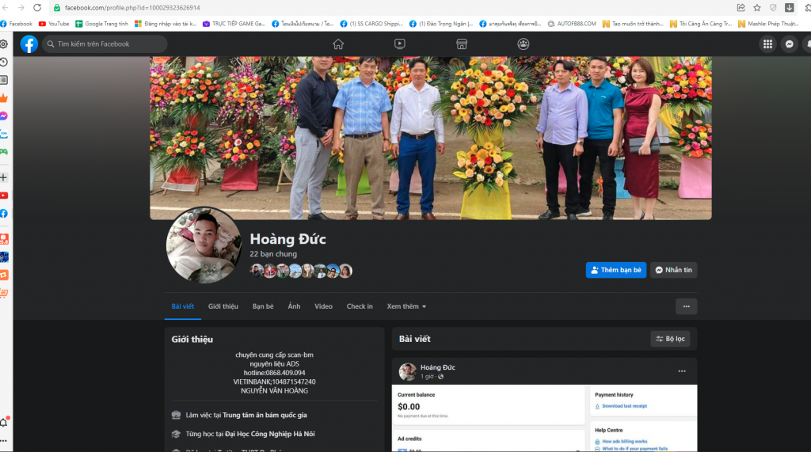Screen dimensions: 811x452
Task: Open Messenger icon in top bar
Action: 790,44
